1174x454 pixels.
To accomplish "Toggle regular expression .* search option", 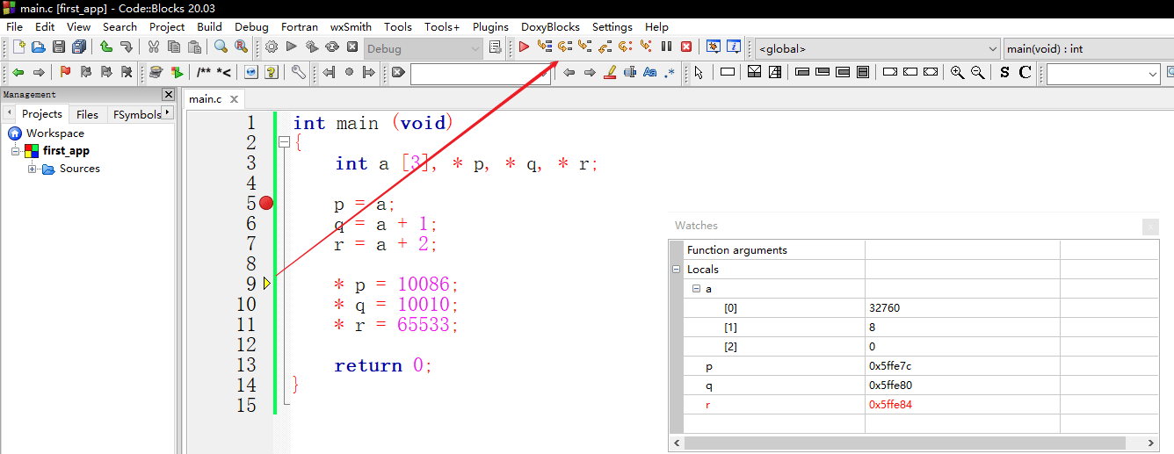I will click(670, 72).
